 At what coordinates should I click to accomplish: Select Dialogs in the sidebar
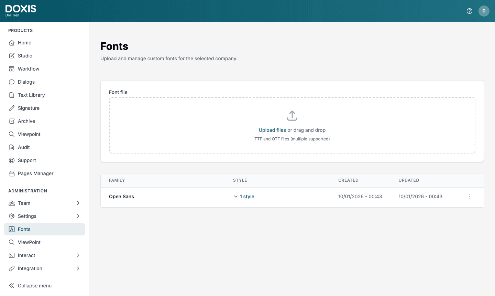point(45,82)
